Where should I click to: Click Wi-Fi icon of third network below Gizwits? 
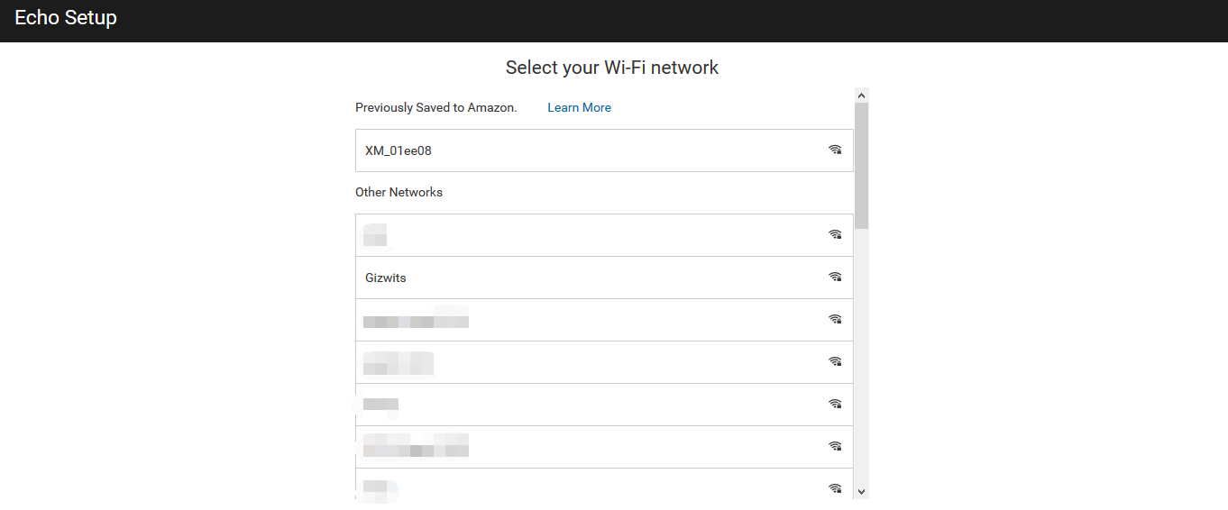(835, 405)
